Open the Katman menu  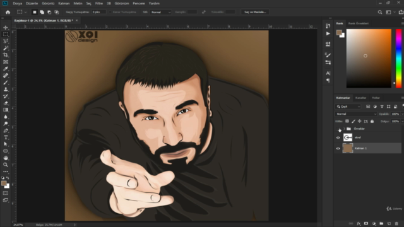point(64,3)
